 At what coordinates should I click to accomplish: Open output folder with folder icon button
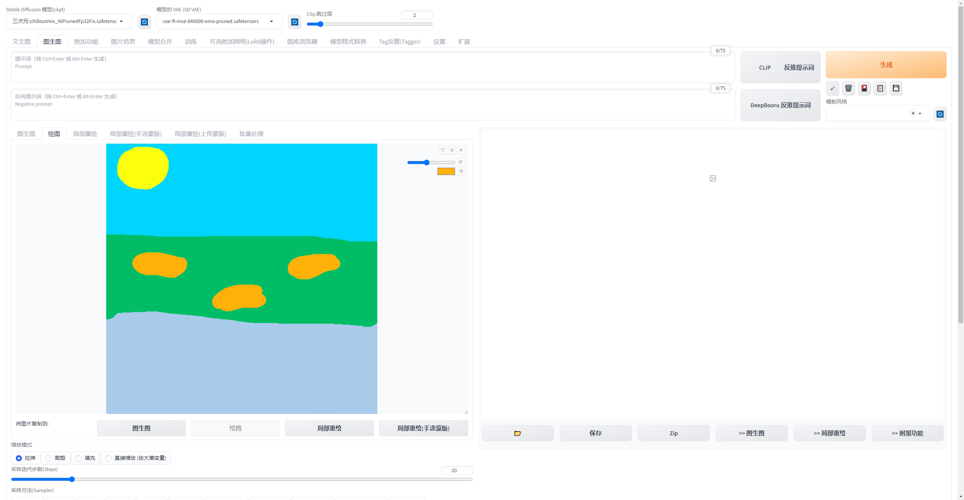(517, 433)
